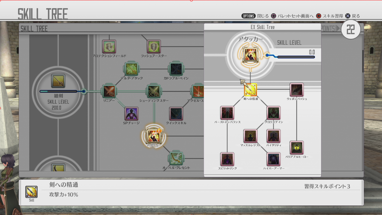Select the クイックスキル skill icon
Screen dimensions: 382x215
pyautogui.click(x=176, y=114)
